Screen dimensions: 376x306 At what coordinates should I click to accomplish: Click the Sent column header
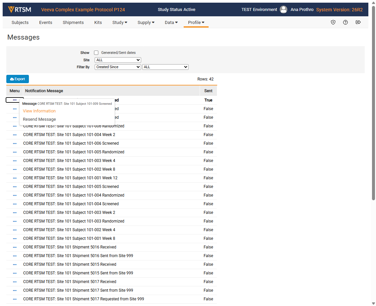[208, 91]
